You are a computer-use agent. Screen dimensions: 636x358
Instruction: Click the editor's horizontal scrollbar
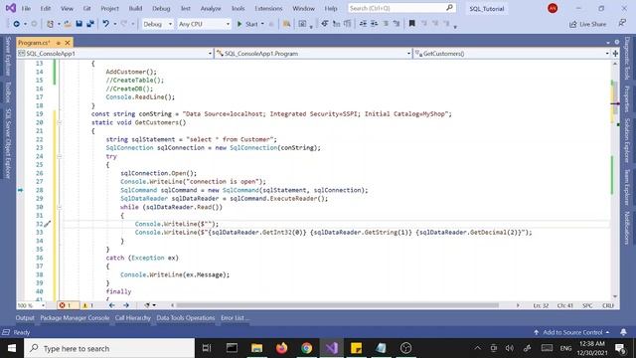[338, 305]
